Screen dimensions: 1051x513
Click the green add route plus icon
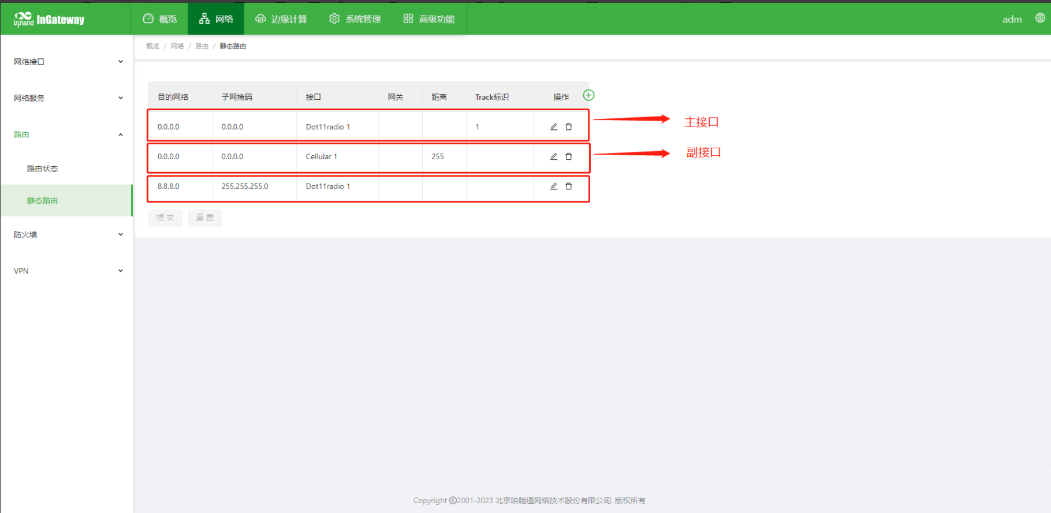588,95
